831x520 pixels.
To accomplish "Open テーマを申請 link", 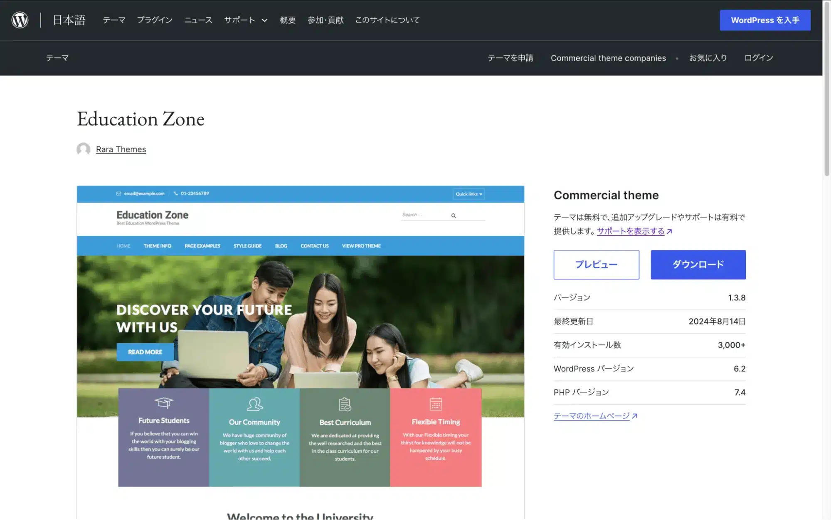I will point(510,58).
